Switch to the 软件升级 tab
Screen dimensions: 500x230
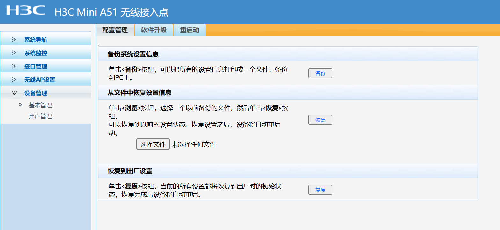pos(154,30)
